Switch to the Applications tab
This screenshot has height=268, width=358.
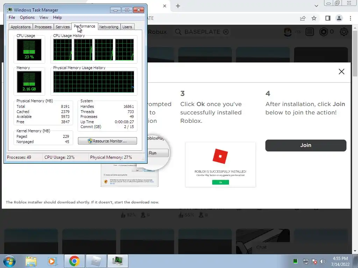[x=21, y=27]
